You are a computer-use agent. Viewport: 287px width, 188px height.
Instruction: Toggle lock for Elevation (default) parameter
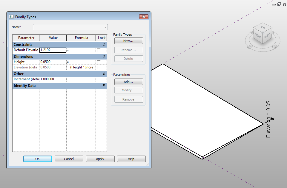coord(99,68)
